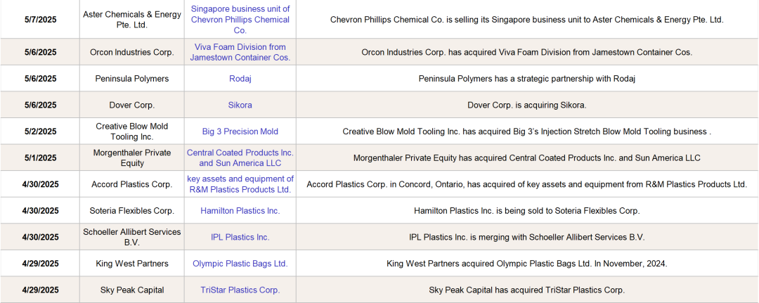This screenshot has width=759, height=303.
Task: Click the Olympic Plastic Bags Ltd. link
Action: [240, 264]
